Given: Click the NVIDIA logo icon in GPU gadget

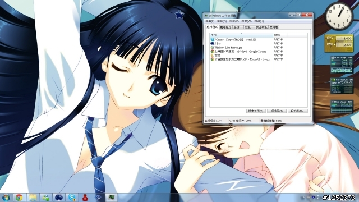Looking at the screenshot, I should (333, 80).
